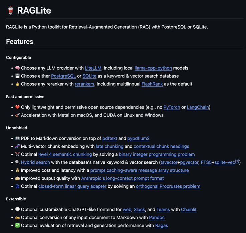246x233 pixels.
Task: Click the contextual chunk headings link
Action: click(x=161, y=146)
